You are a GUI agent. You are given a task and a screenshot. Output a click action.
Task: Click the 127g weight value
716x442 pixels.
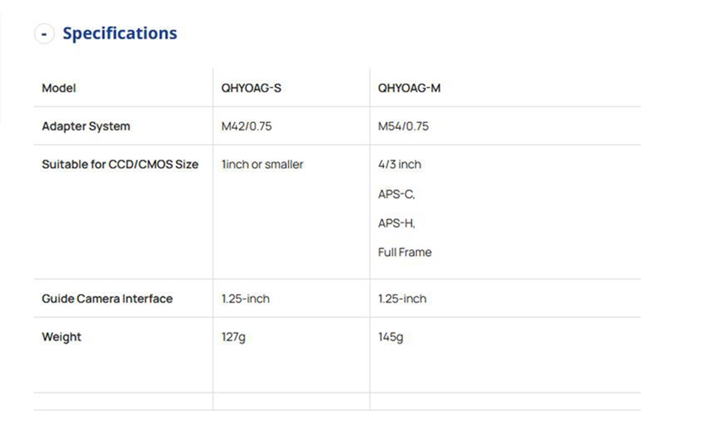pyautogui.click(x=233, y=337)
